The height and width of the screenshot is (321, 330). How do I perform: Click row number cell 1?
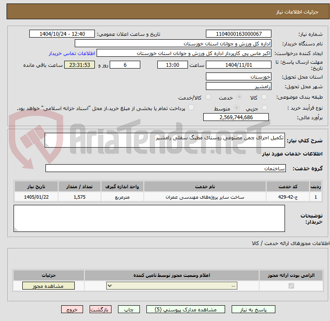316,197
